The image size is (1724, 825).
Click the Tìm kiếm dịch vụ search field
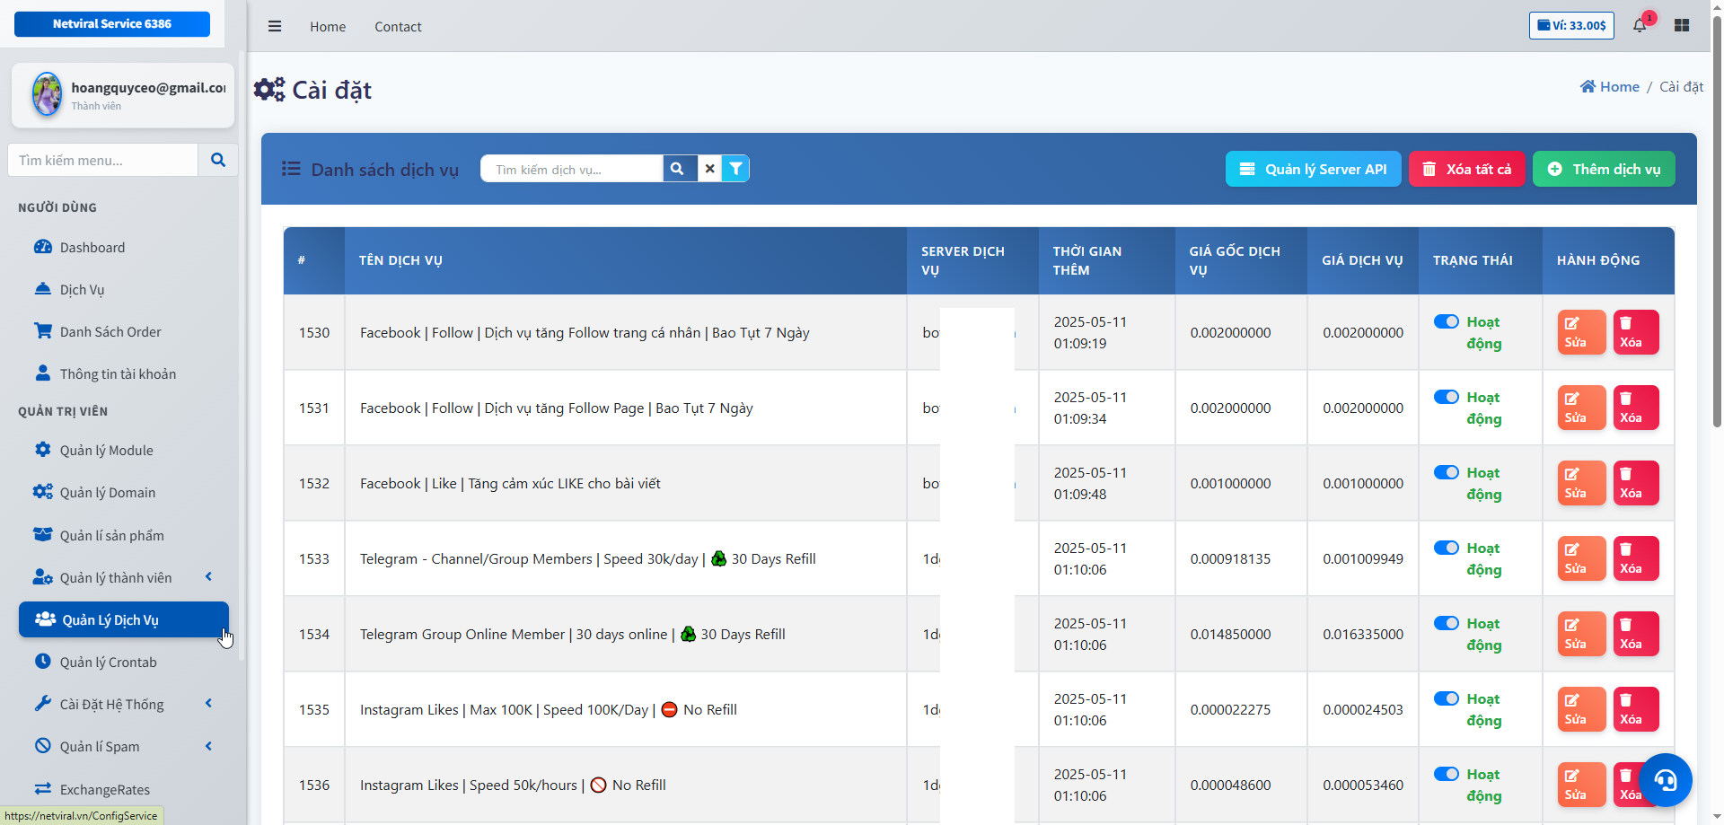[572, 169]
